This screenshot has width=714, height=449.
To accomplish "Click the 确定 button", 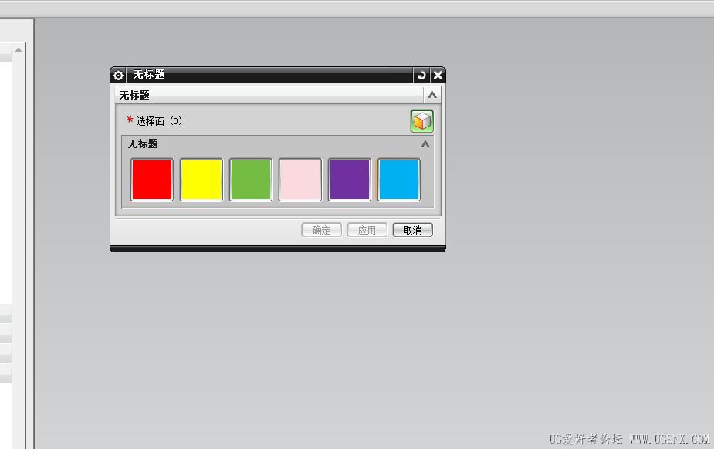I will (x=321, y=230).
